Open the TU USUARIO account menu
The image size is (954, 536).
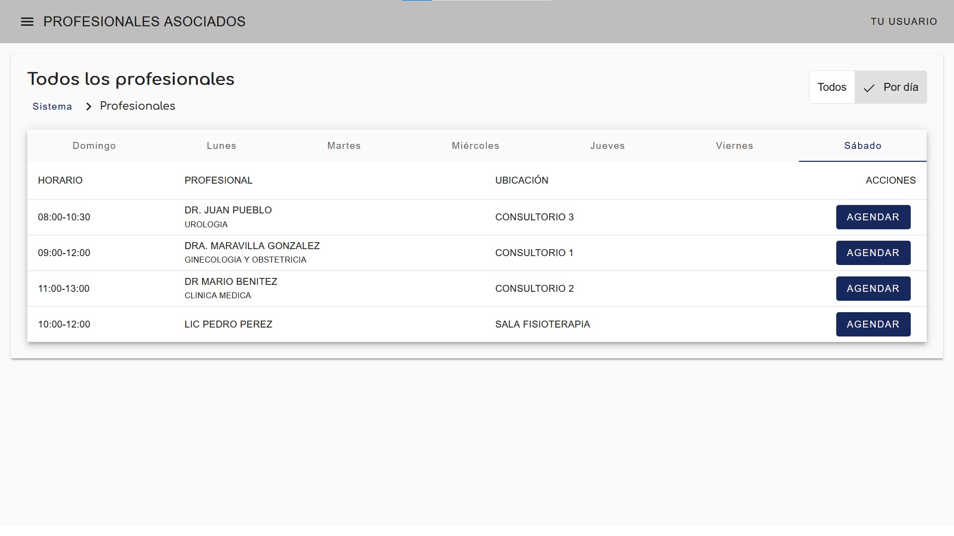pos(904,21)
